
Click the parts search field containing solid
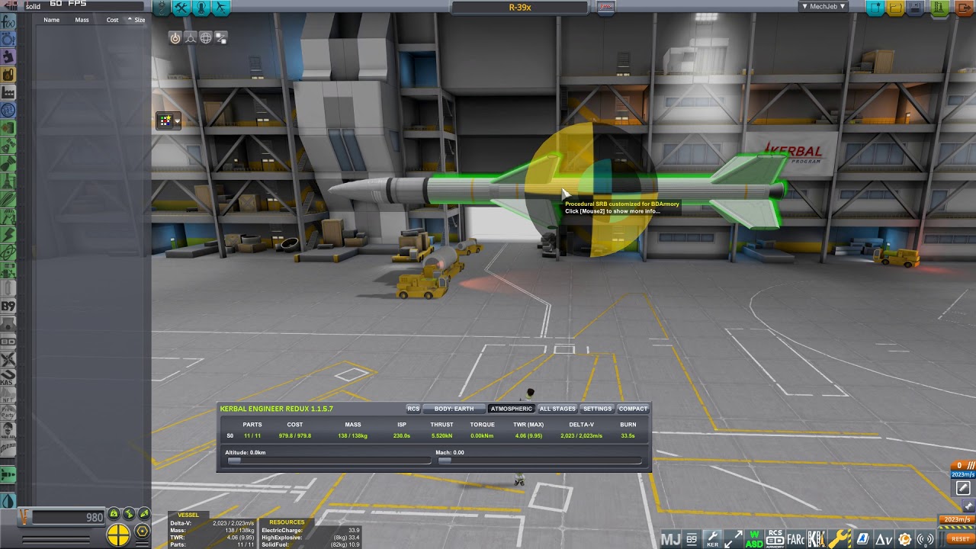click(84, 6)
